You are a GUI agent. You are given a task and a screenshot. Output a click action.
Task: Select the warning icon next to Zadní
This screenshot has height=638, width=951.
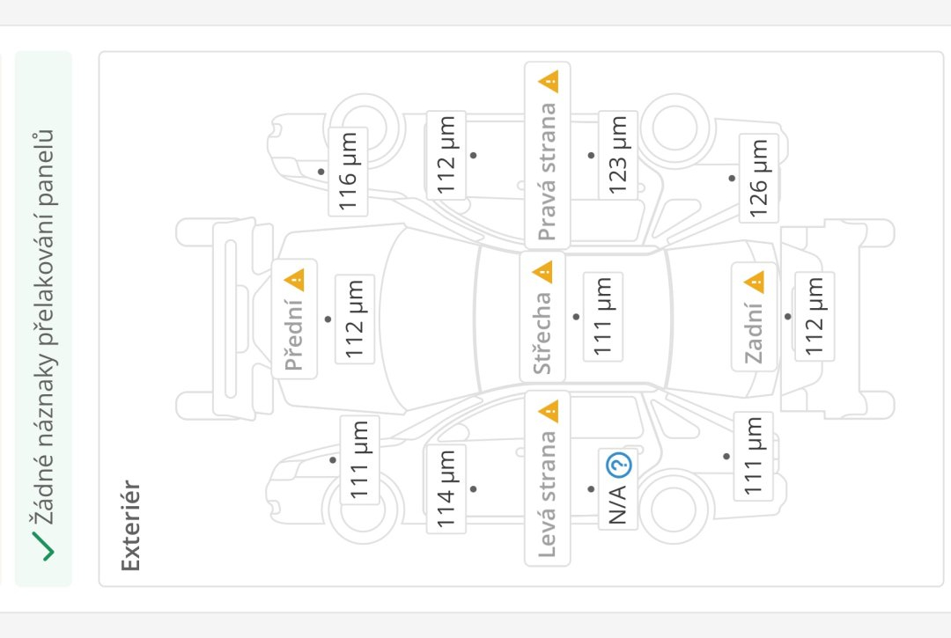(755, 282)
